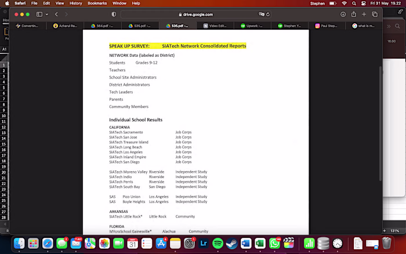Open the Safari menu in menu bar
The width and height of the screenshot is (406, 254).
(20, 3)
